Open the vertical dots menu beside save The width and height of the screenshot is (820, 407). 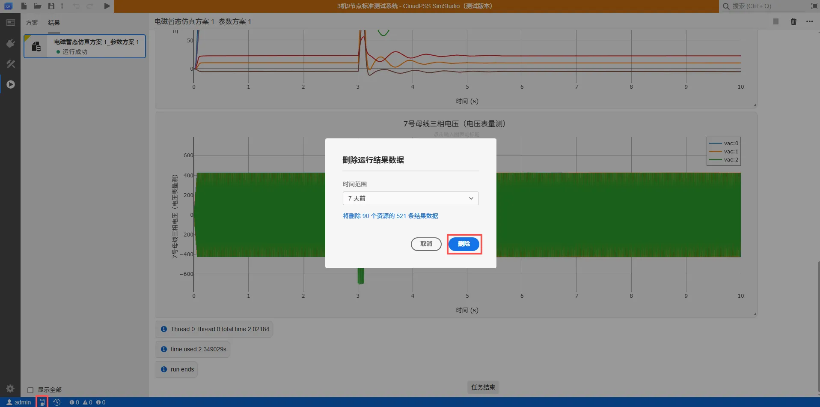[62, 6]
